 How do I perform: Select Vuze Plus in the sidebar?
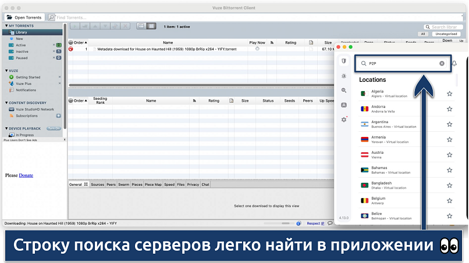[x=25, y=84]
